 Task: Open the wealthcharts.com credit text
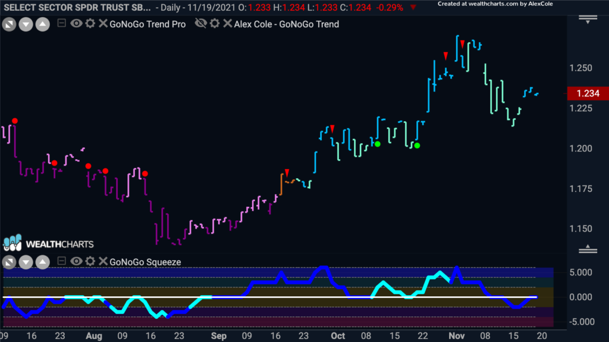tap(495, 4)
